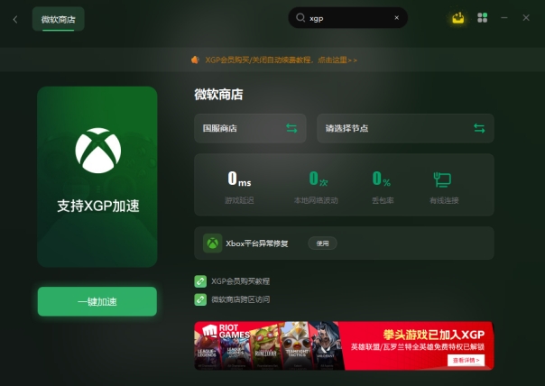The image size is (545, 386).
Task: Open the XGP会员购买 tutorial announcement link
Action: tap(281, 60)
